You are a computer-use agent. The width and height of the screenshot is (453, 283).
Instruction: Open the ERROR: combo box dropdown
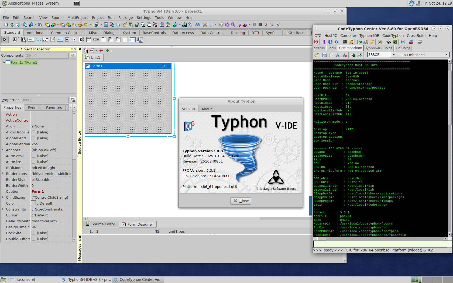(x=393, y=55)
